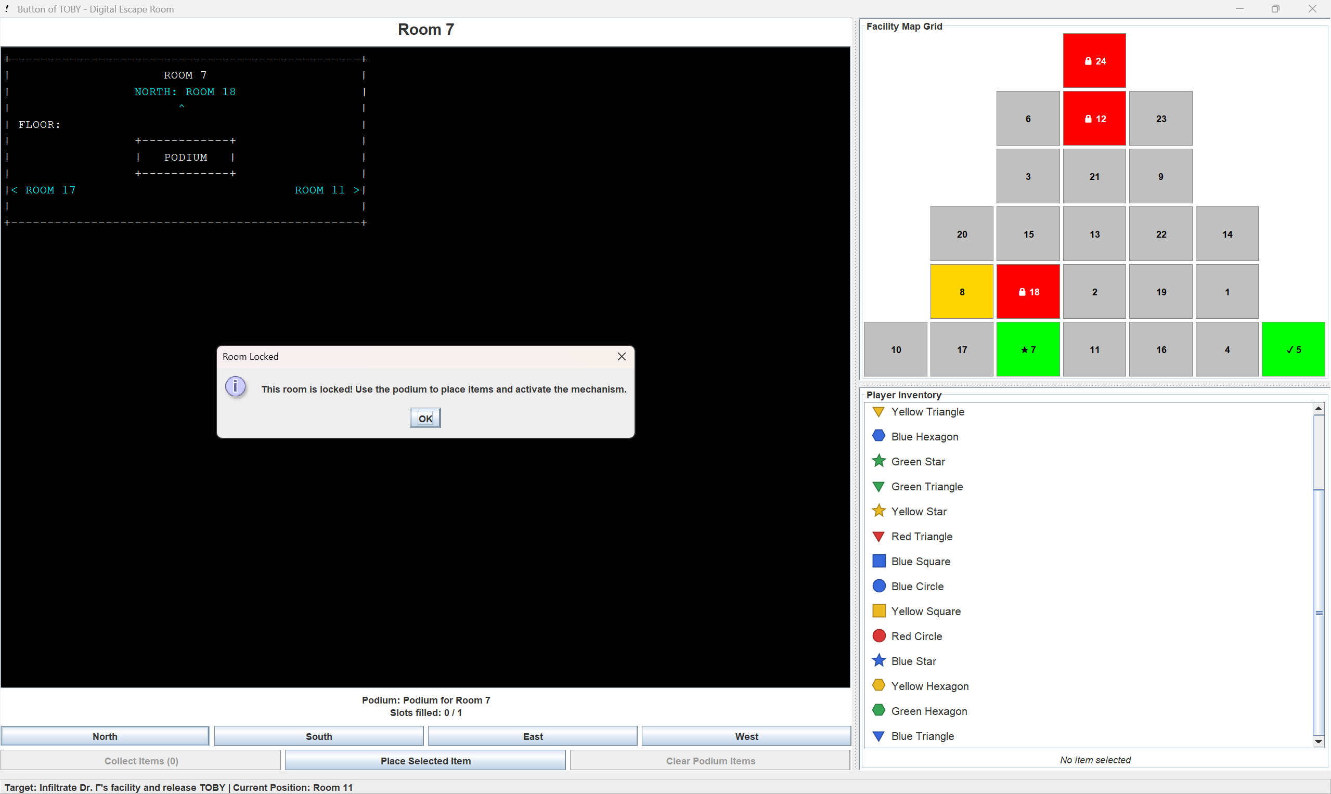Click the Blue Square inventory icon
This screenshot has height=794, width=1331.
pyautogui.click(x=878, y=561)
